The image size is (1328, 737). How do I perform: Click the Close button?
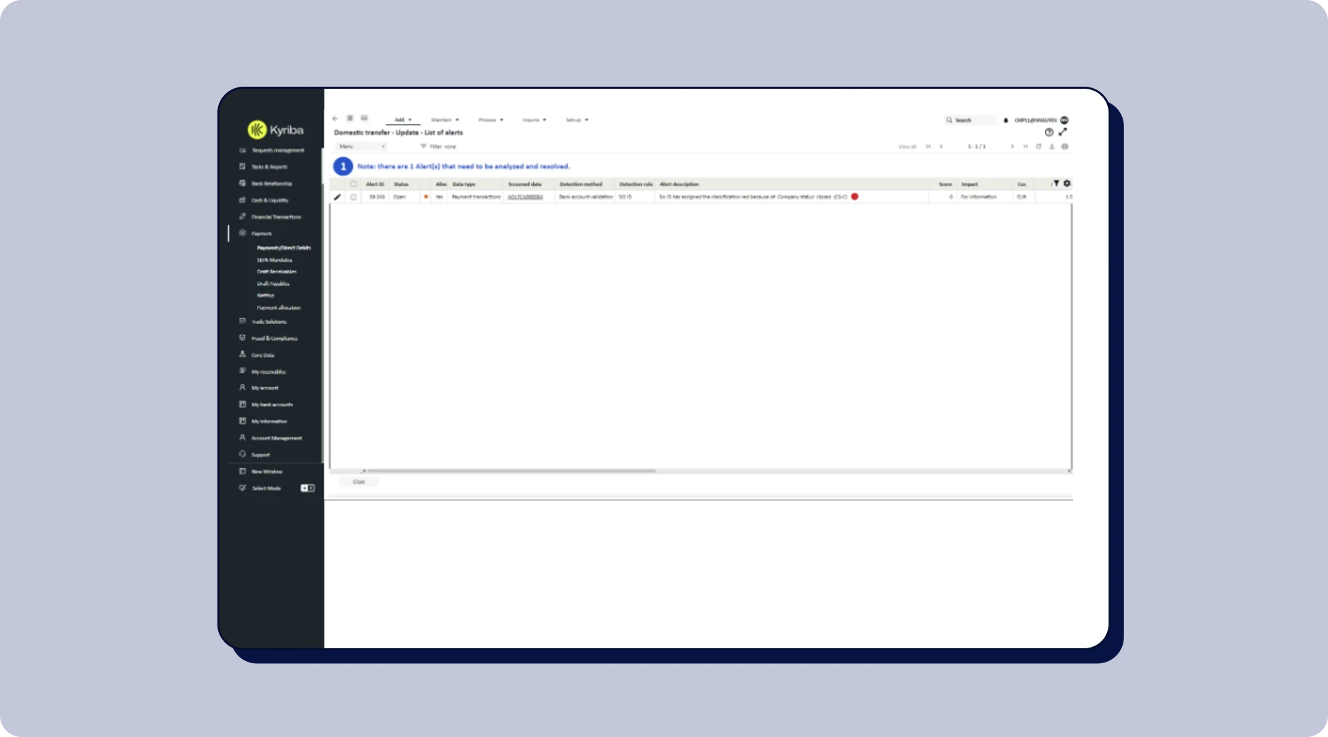tap(358, 482)
